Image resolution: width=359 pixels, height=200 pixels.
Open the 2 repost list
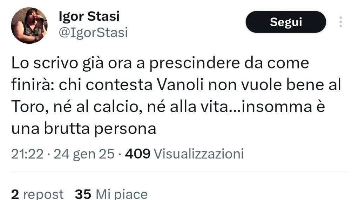pyautogui.click(x=37, y=194)
